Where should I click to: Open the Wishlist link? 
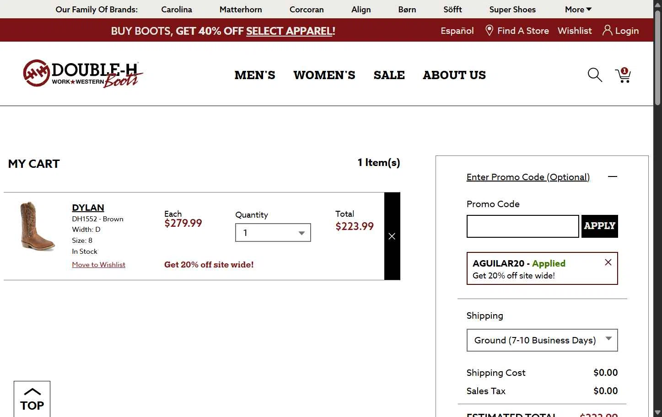point(575,31)
